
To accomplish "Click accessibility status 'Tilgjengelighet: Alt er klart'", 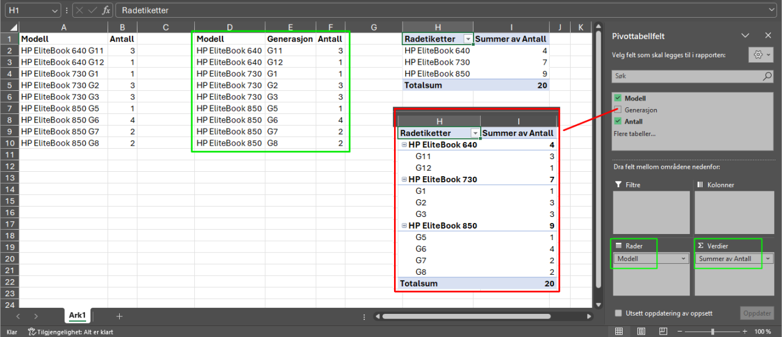I will point(71,332).
